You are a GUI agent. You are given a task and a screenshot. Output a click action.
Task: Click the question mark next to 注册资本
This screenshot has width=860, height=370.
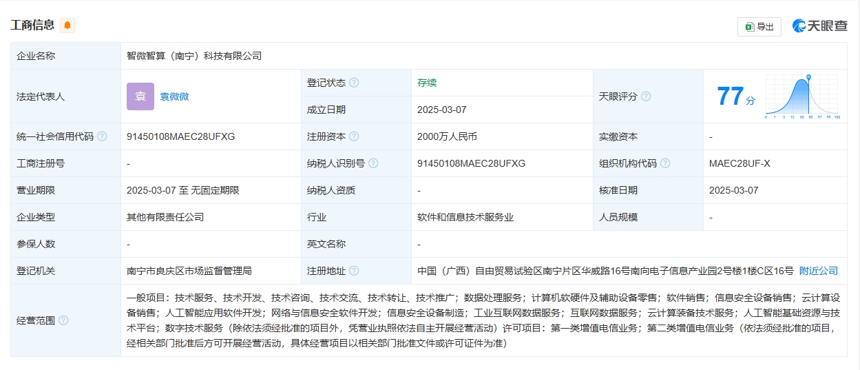tap(354, 136)
